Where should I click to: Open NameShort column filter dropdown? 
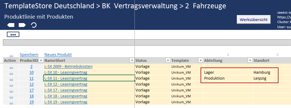click(132, 60)
